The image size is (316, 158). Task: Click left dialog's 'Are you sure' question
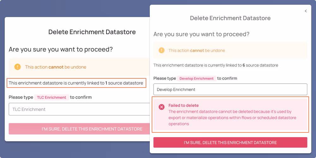61,49
